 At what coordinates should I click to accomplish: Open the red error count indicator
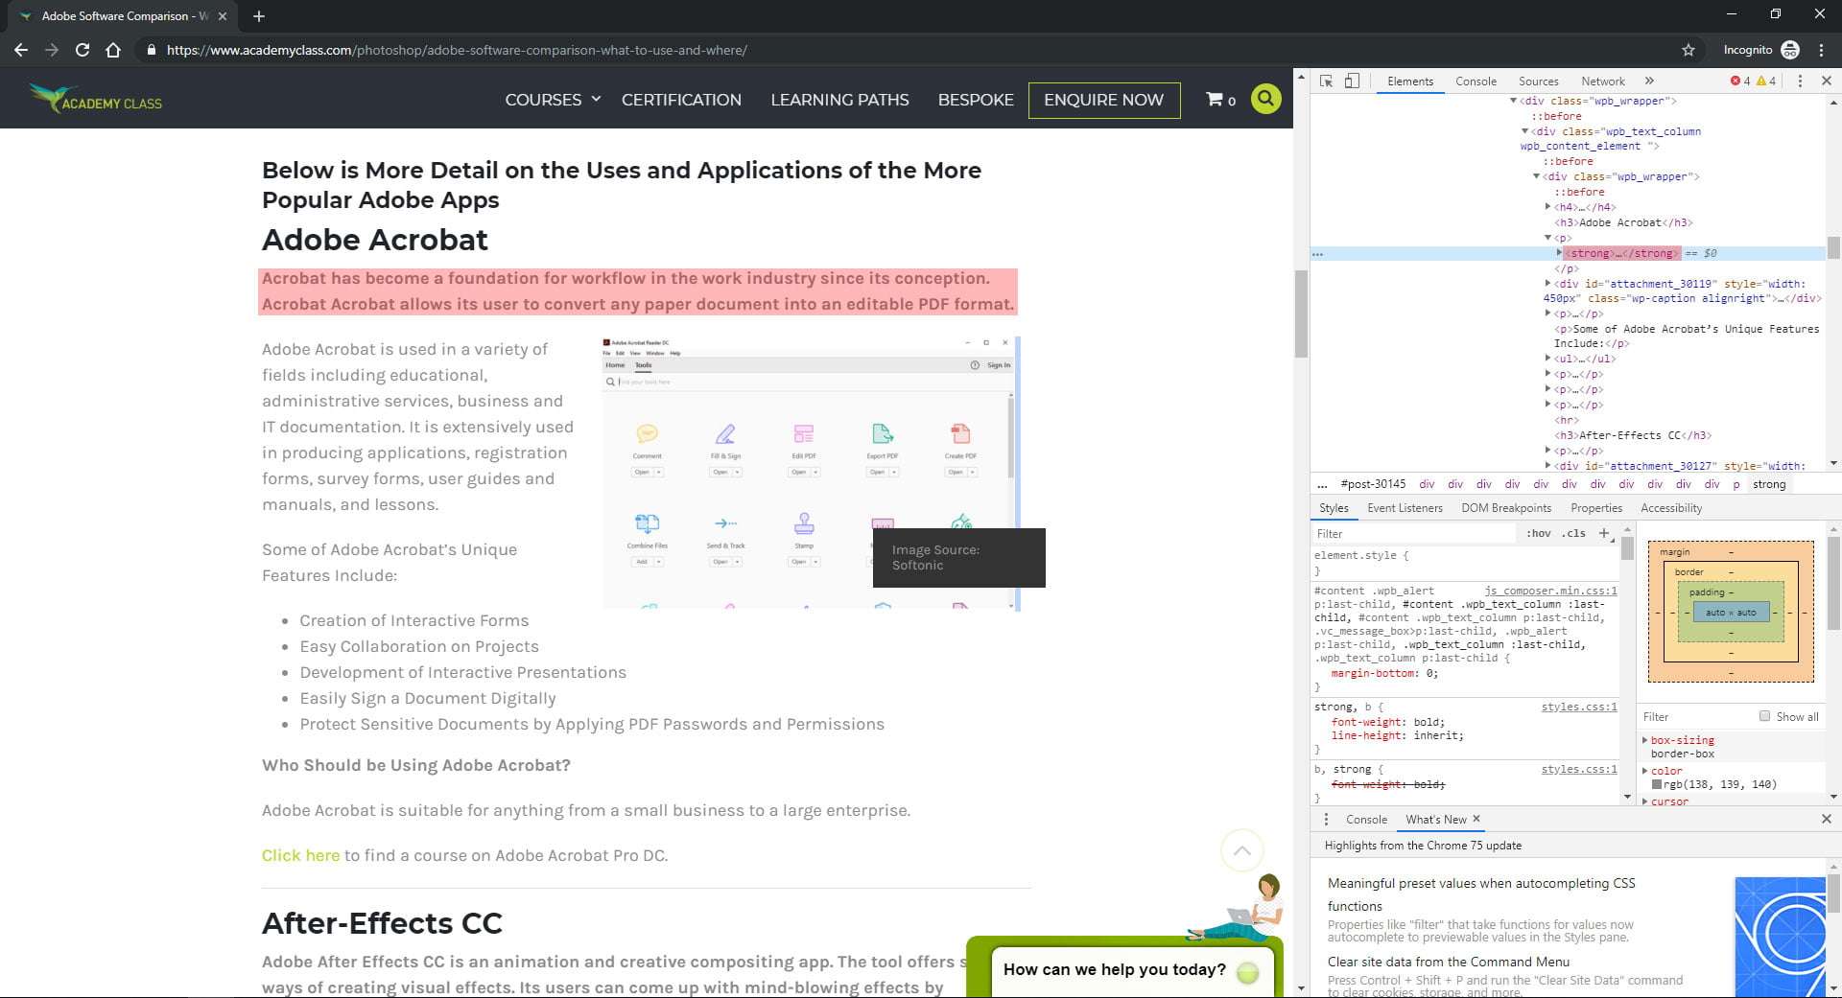pos(1740,81)
